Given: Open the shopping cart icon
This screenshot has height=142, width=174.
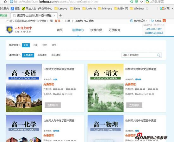Looking at the screenshot, I should tap(152, 21).
